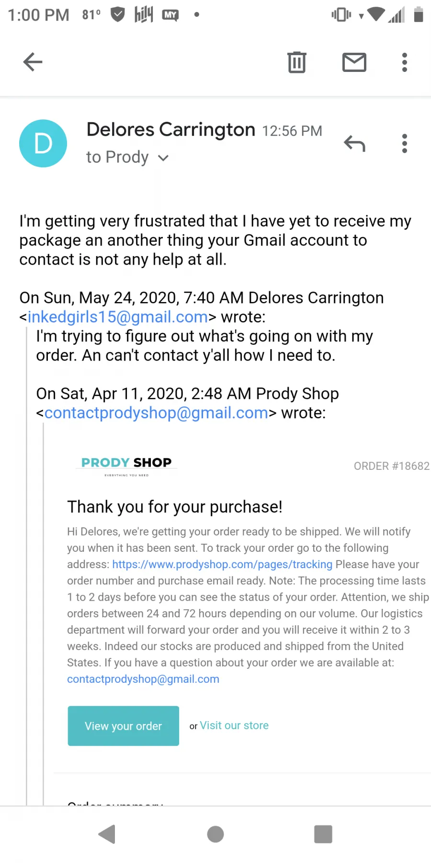Reply using the curved arrow icon

tap(354, 143)
